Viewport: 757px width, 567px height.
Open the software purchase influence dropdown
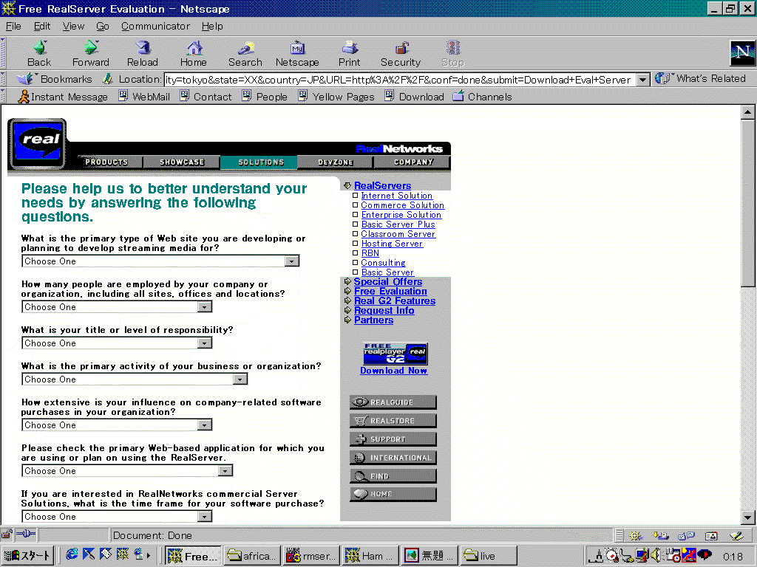tap(117, 425)
